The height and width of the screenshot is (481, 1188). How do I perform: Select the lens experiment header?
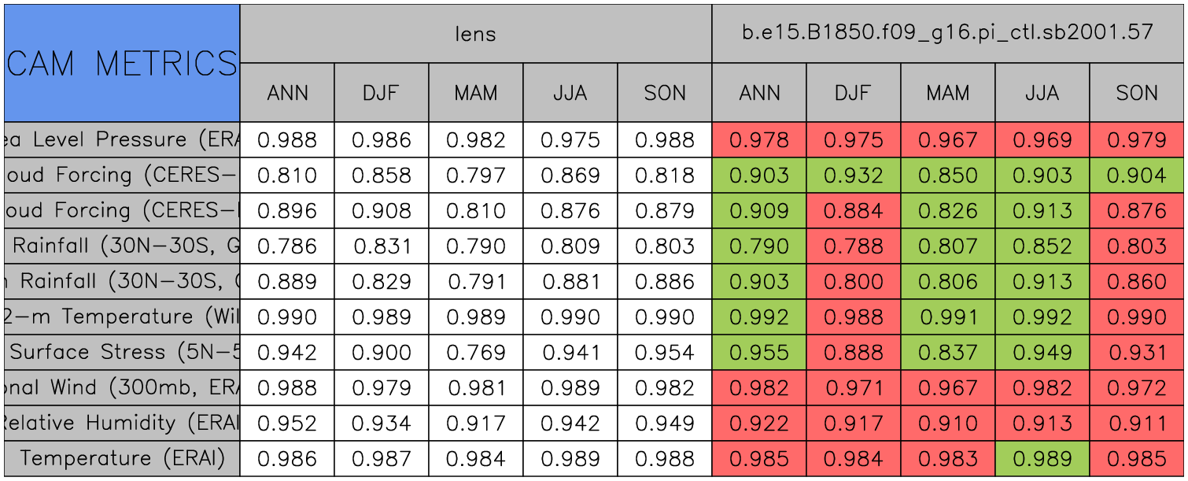pos(475,33)
